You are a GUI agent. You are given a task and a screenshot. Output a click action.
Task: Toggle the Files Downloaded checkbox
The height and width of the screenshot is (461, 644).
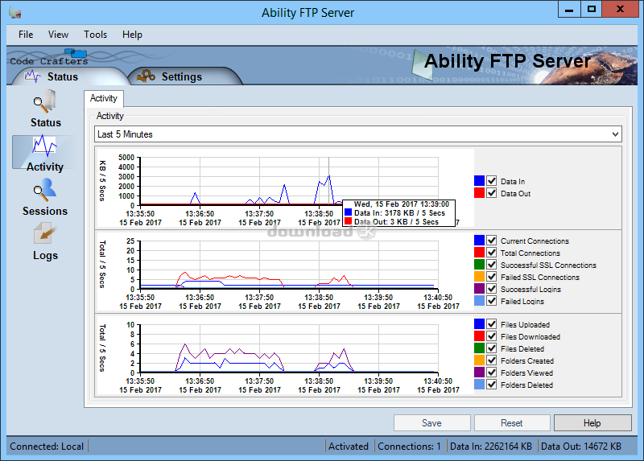(491, 335)
